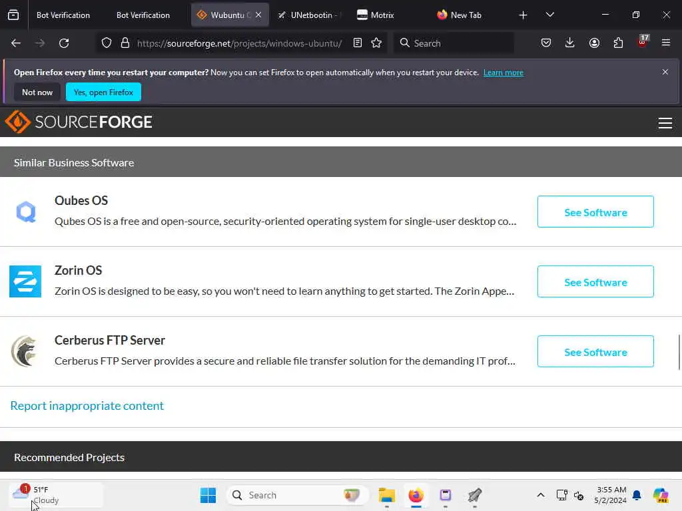Open the clock showing 3:55 AM

click(x=611, y=495)
